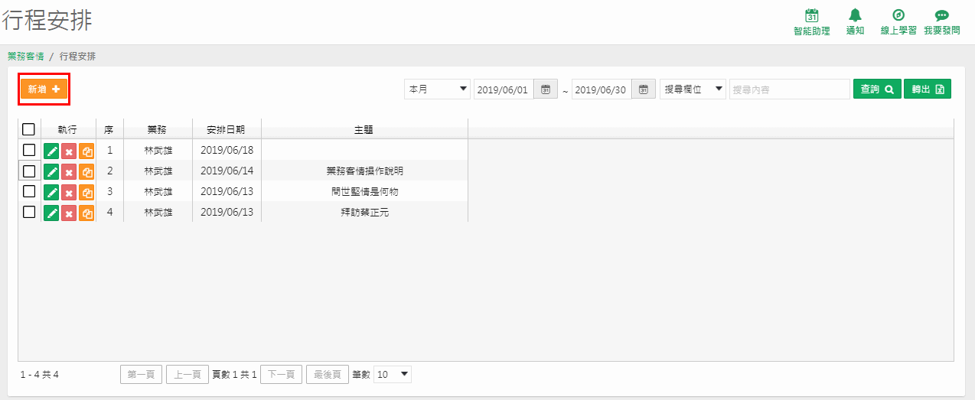Click the 查詢 search button

click(877, 89)
